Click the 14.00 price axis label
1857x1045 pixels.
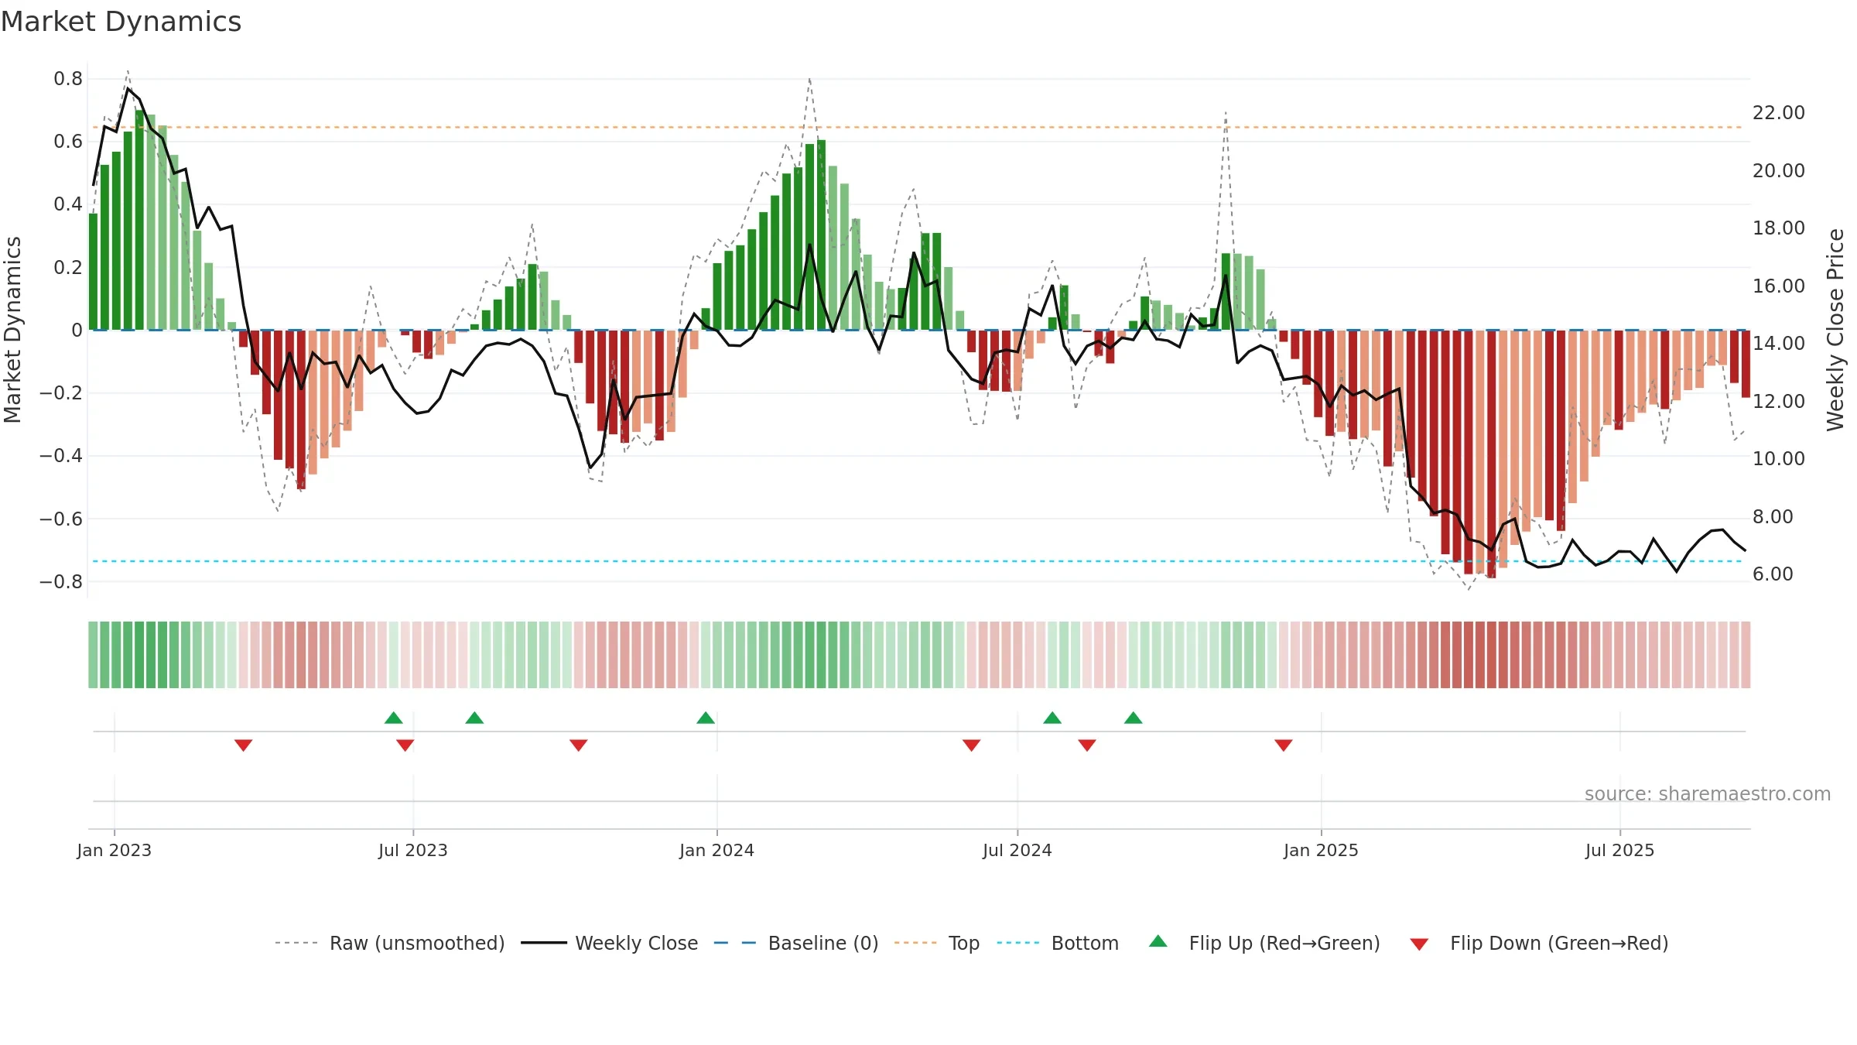tap(1779, 344)
